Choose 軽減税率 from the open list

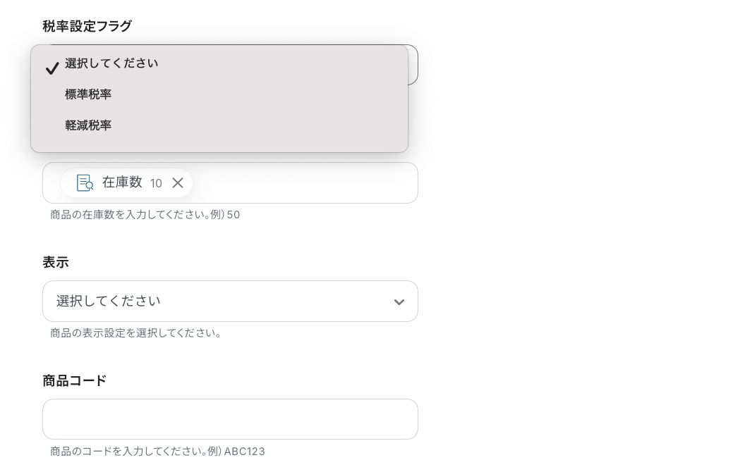point(88,125)
